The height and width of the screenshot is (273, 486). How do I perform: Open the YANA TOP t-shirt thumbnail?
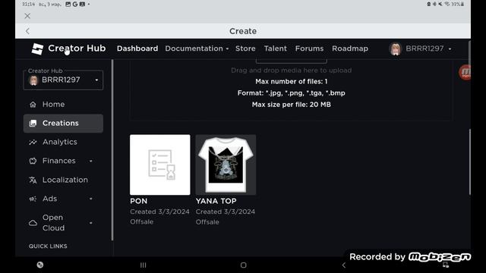(x=226, y=165)
